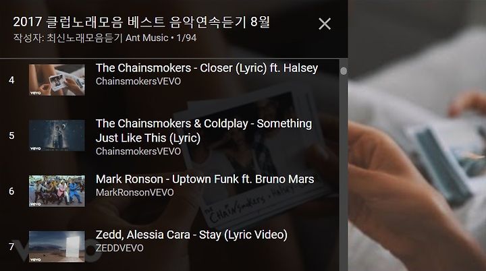Play Mark Ronson - Uptown Funk title

click(x=205, y=179)
